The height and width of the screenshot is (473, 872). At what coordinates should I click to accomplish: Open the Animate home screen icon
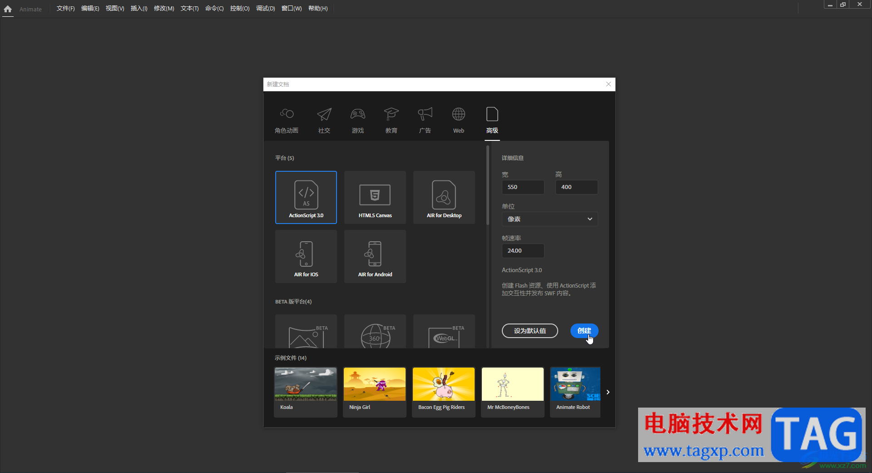8,9
